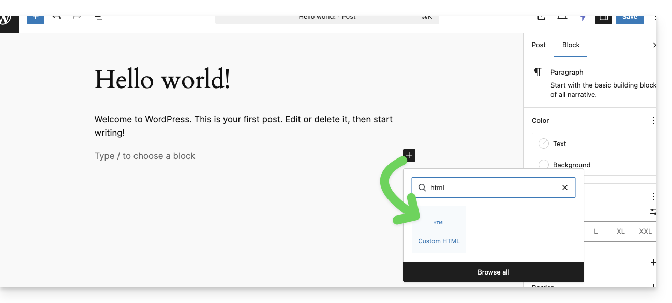This screenshot has width=672, height=303.
Task: Redo the last undone change
Action: click(x=77, y=17)
